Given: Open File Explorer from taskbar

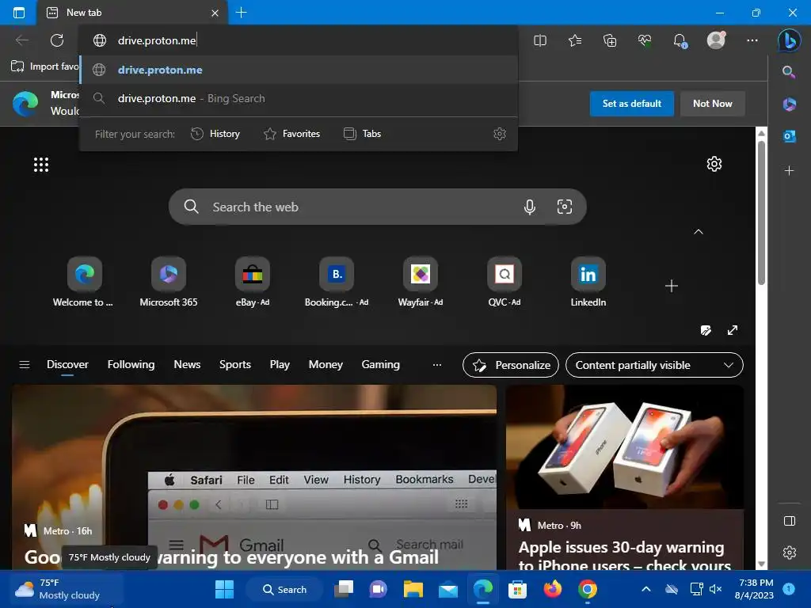Looking at the screenshot, I should [x=413, y=589].
